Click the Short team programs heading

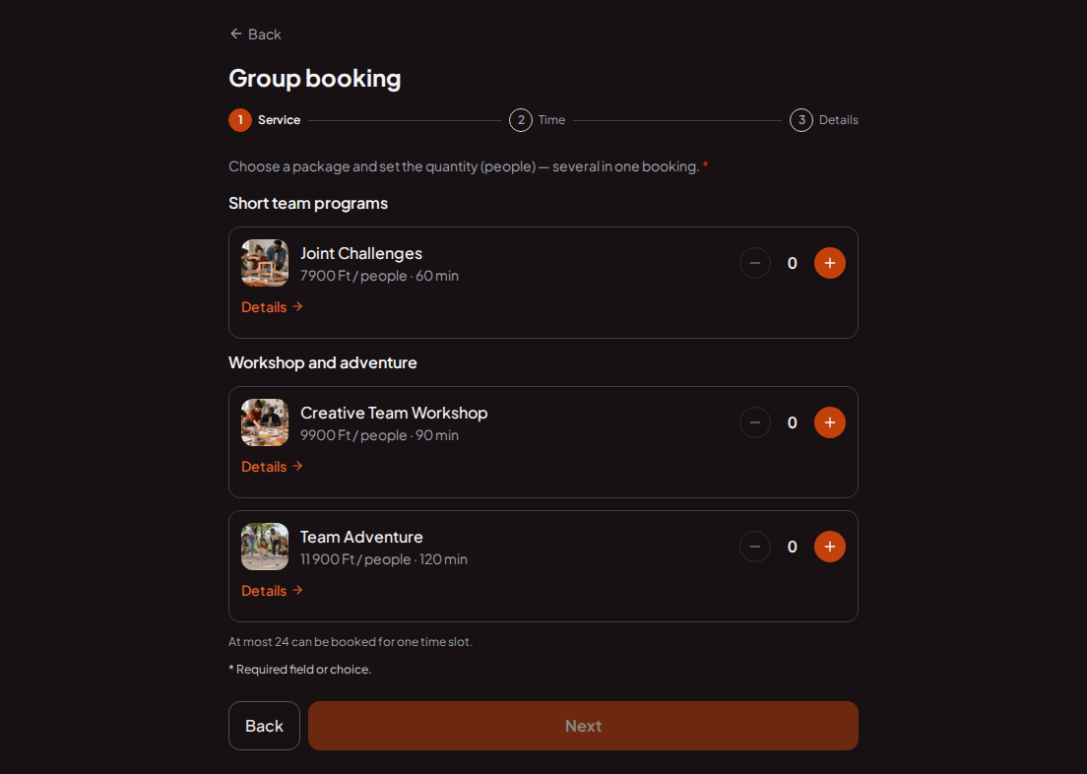click(308, 203)
